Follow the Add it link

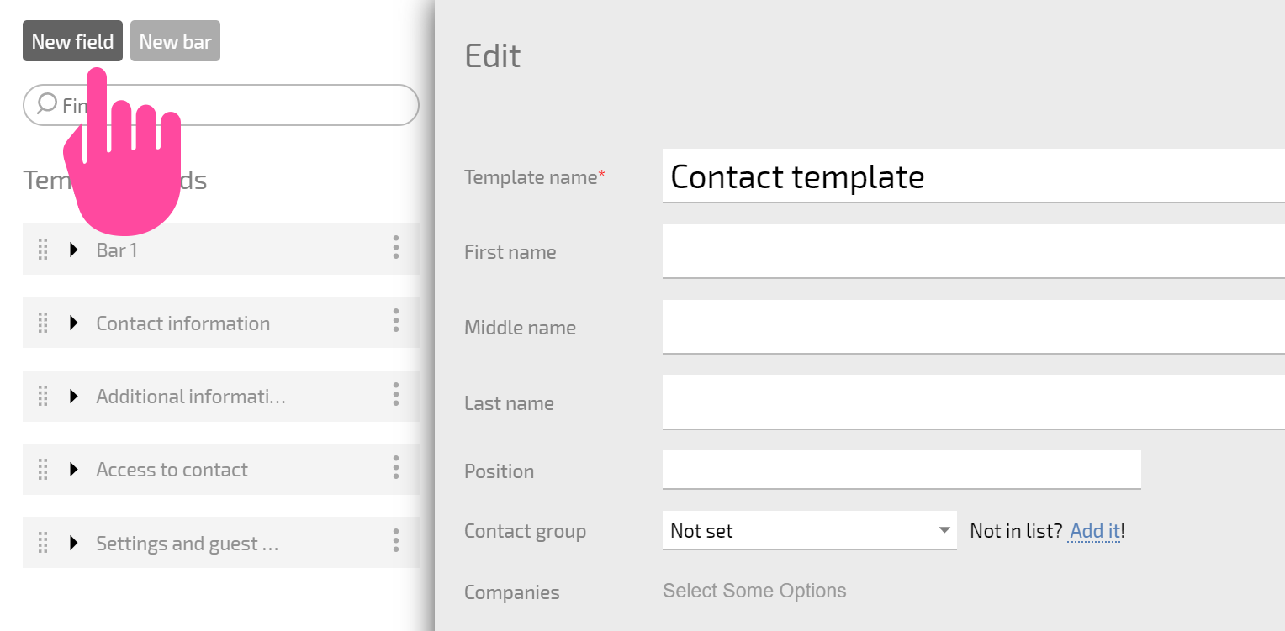1094,531
